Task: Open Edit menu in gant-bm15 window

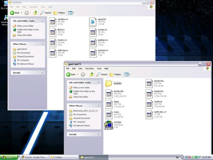Action: (x=74, y=69)
